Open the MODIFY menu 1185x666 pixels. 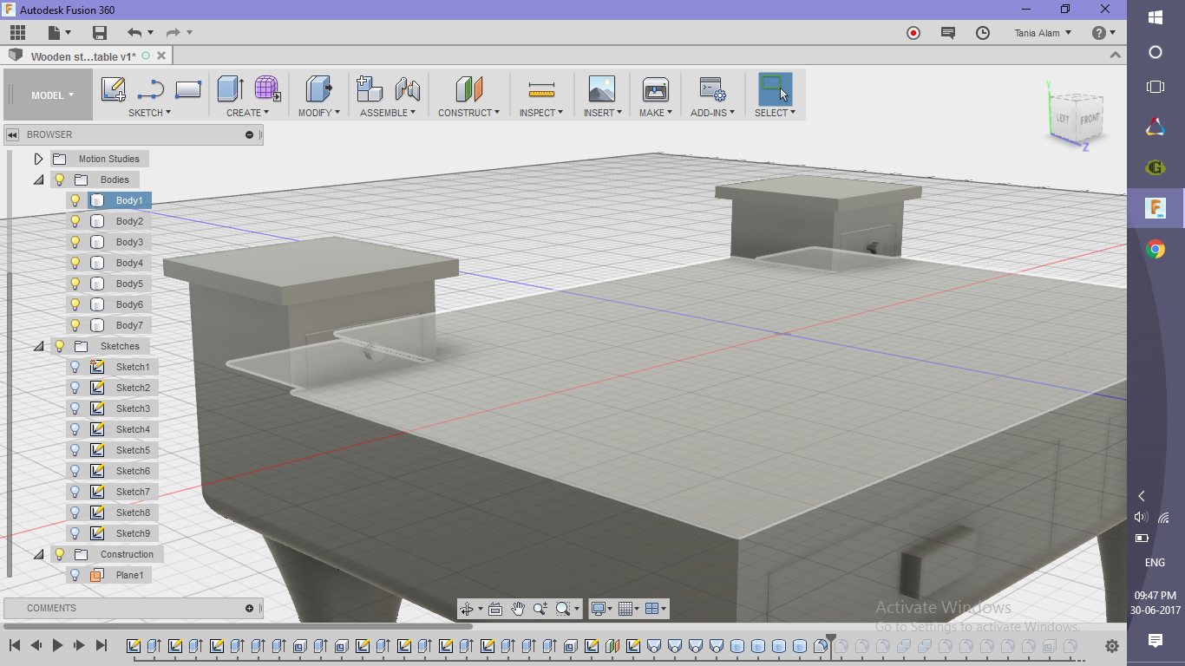(x=318, y=113)
